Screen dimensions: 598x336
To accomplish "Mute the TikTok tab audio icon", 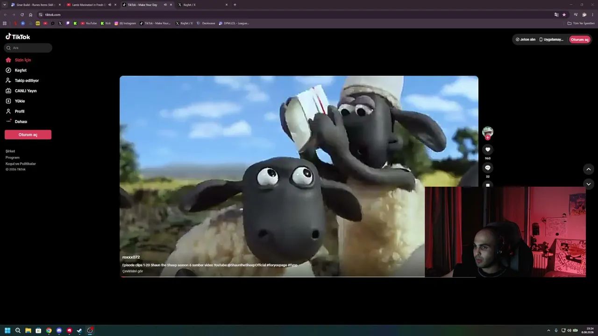I will click(165, 5).
